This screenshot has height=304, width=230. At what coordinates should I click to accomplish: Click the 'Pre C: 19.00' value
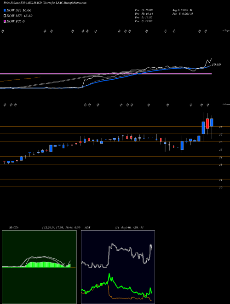coord(144,21)
